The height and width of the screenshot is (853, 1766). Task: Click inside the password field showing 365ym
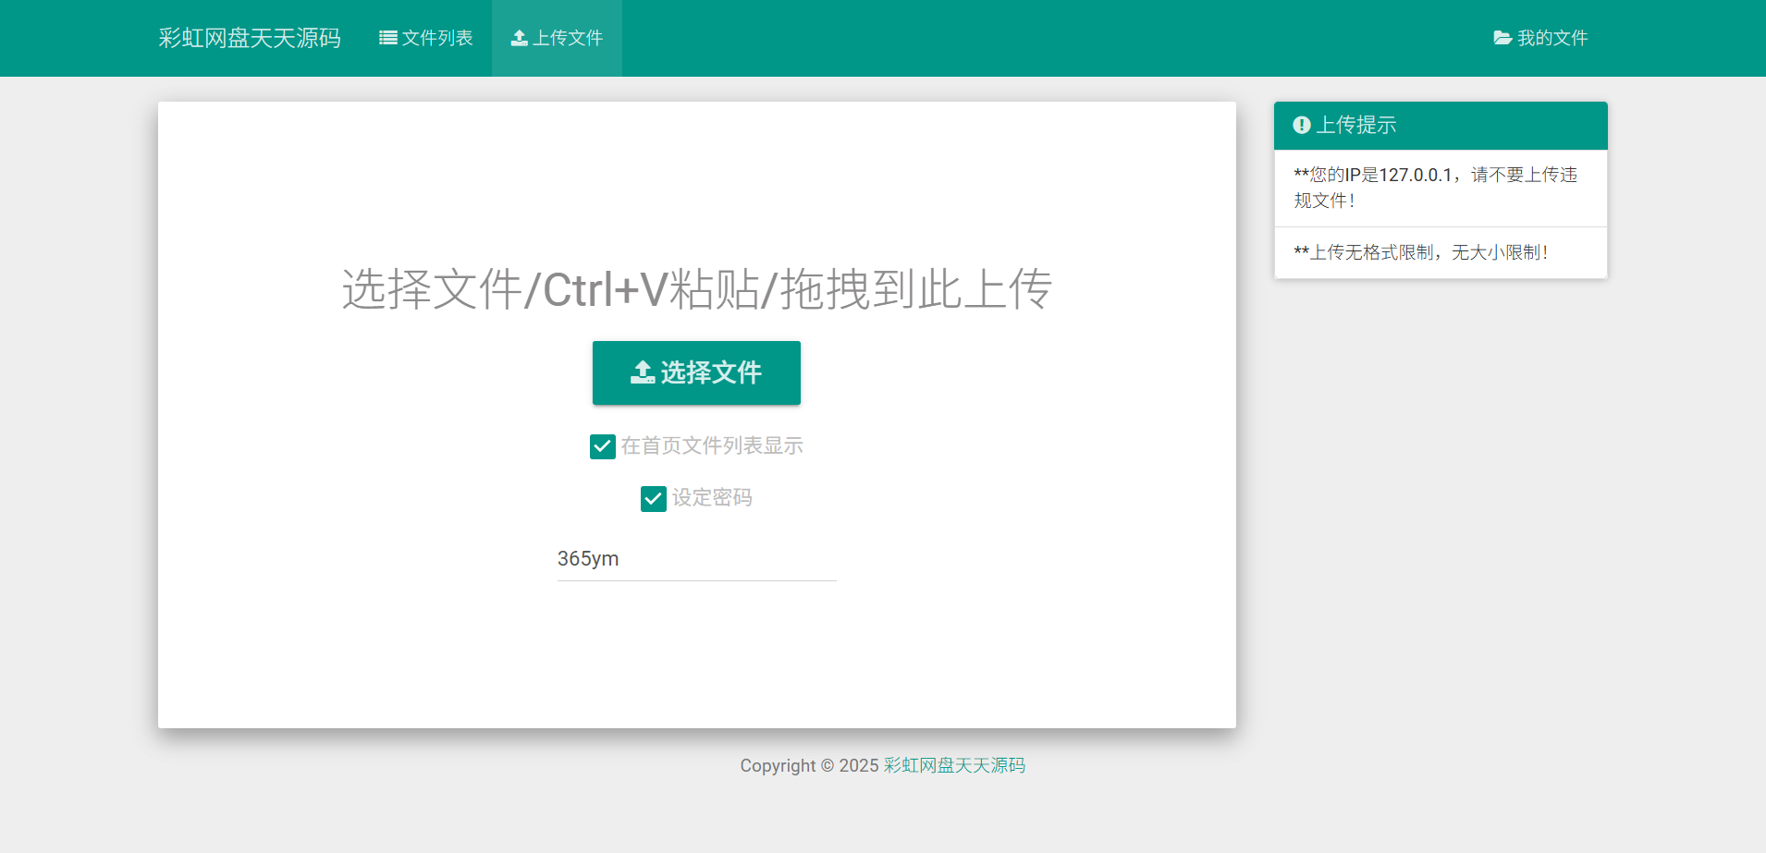(x=695, y=558)
